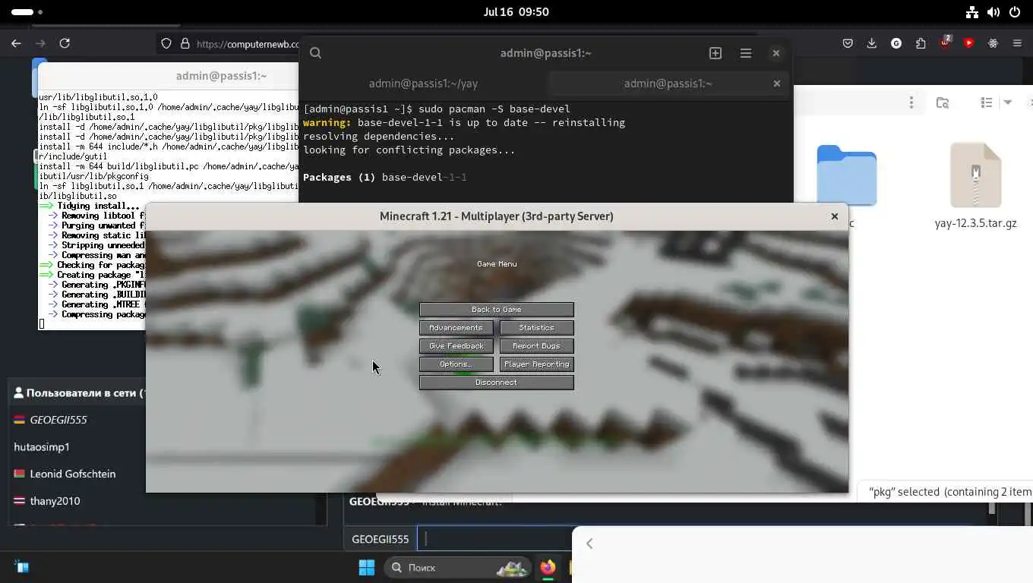Open the clock showing Jul 16 09:50
Image resolution: width=1033 pixels, height=583 pixels.
pos(516,12)
